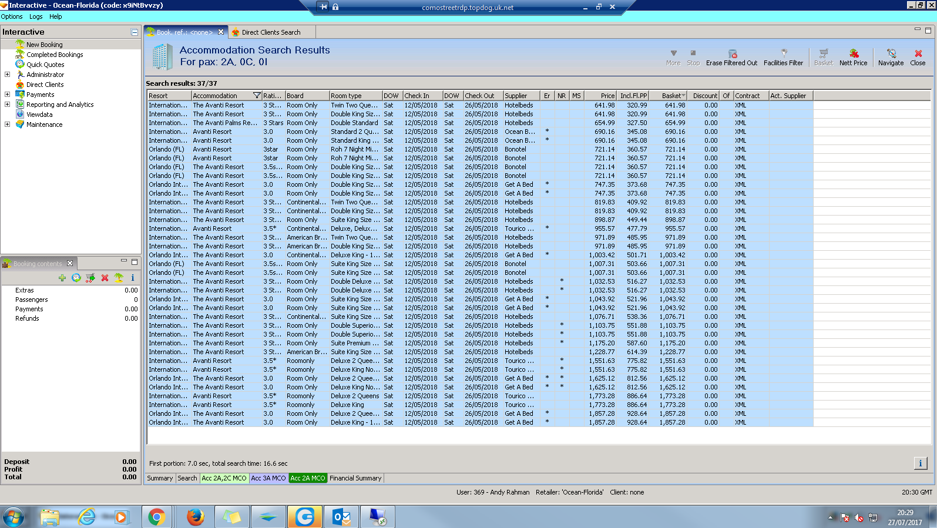937x528 pixels.
Task: Launch Firefox from the taskbar
Action: 195,517
